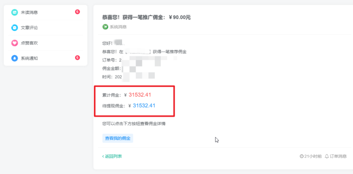This screenshot has height=174, width=353.
Task: Click the green 系统消息 sender avatar icon
Action: click(105, 27)
